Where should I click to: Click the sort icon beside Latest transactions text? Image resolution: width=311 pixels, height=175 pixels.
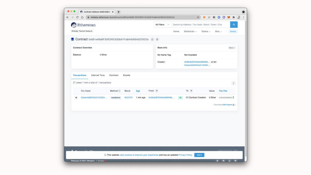tap(74, 83)
